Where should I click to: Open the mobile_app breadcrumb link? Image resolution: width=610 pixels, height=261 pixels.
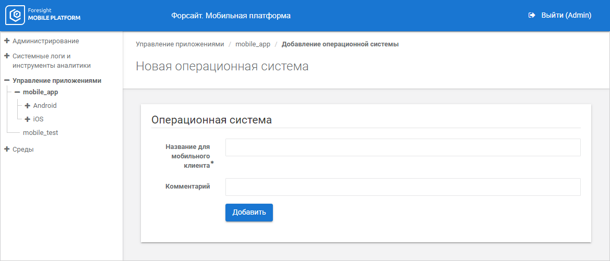coord(253,44)
